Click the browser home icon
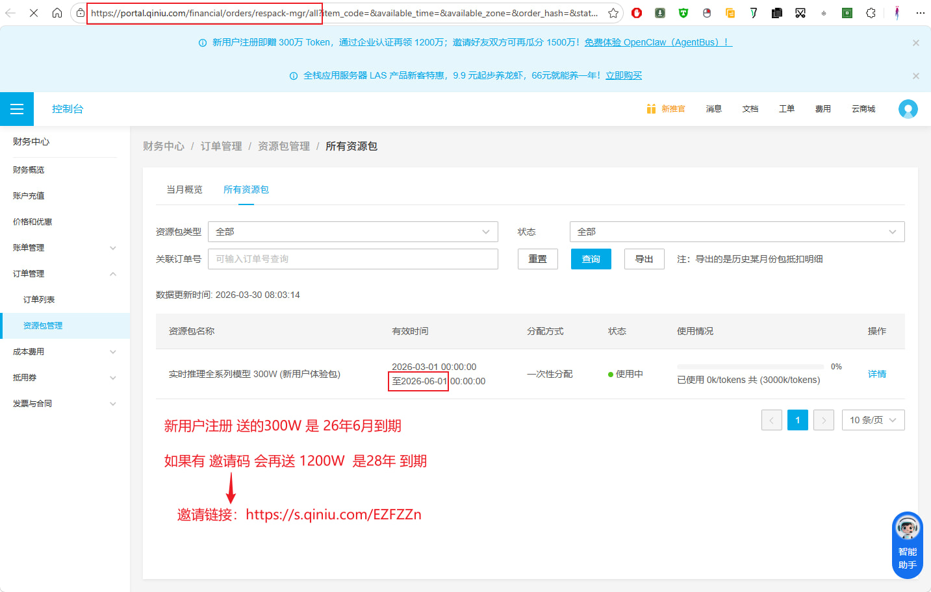This screenshot has width=931, height=592. (57, 13)
